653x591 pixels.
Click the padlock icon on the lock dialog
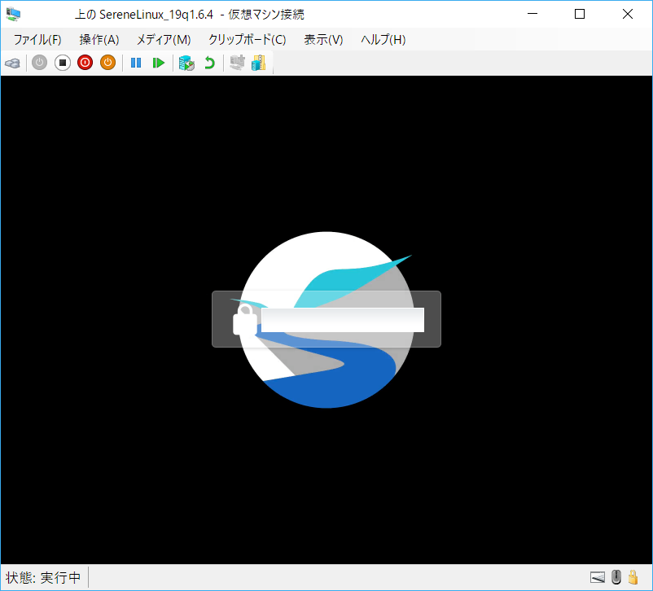245,319
